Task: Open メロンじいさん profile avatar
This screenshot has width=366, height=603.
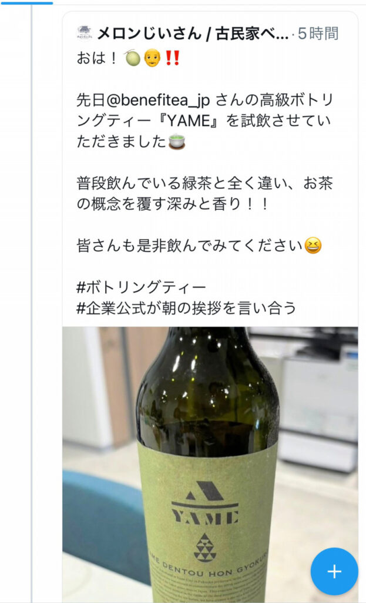Action: click(84, 34)
